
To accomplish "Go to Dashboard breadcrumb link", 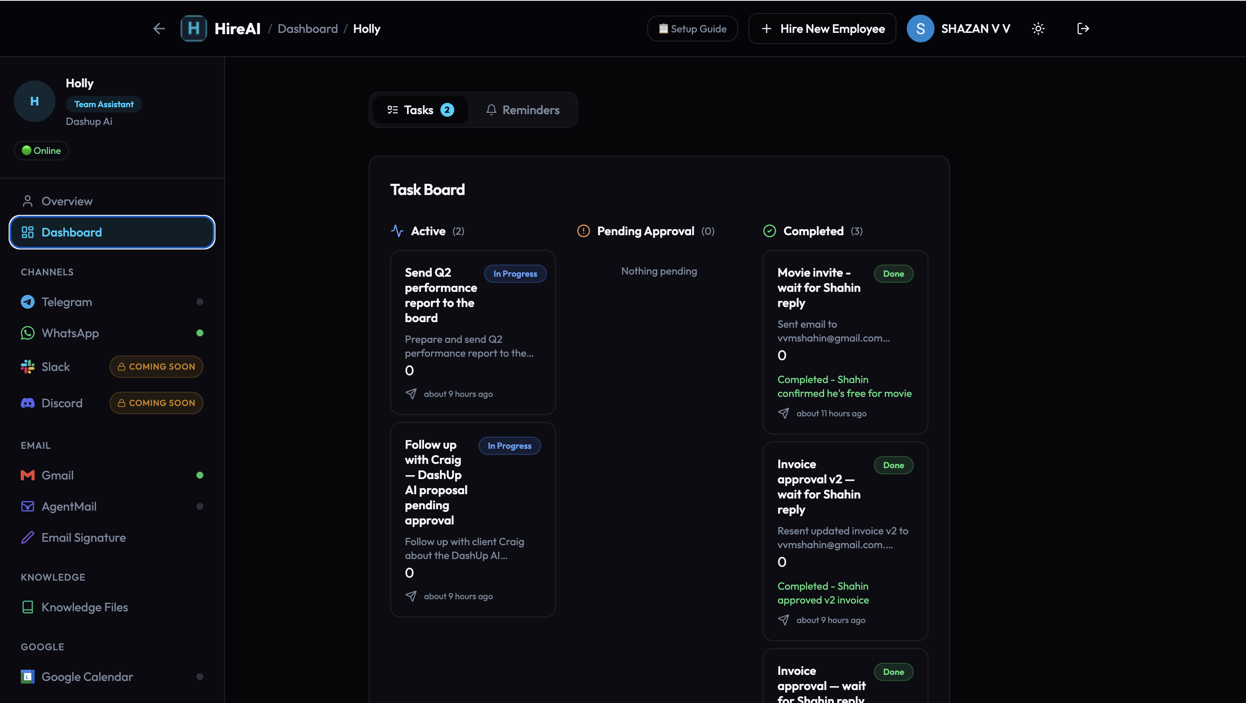I will (x=308, y=29).
